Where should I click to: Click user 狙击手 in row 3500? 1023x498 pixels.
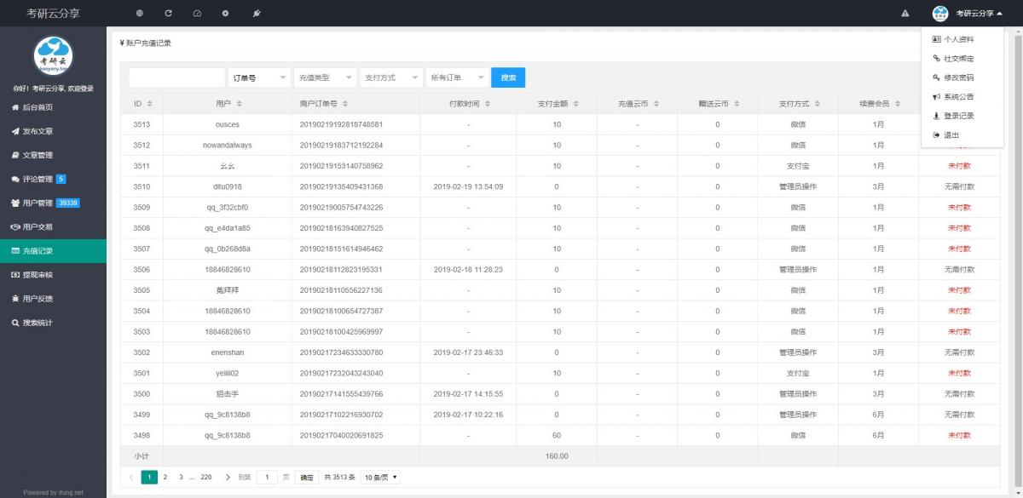(228, 393)
